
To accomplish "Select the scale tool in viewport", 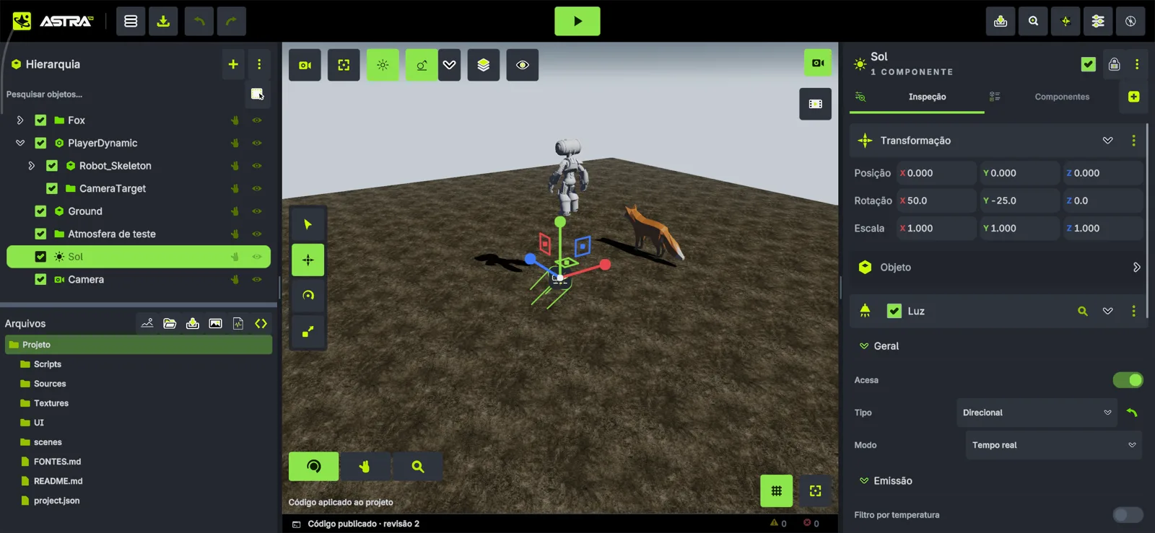I will click(308, 331).
